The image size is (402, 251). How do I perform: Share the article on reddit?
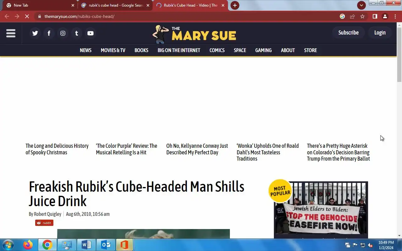(44, 223)
